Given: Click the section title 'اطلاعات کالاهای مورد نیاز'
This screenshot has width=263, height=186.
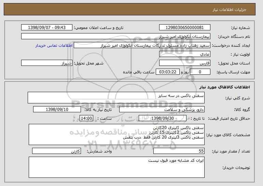Looking at the screenshot, I should pos(225,87).
